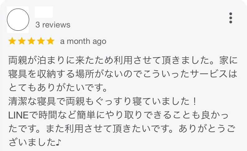
Task: Open the three-dot more options menu
Action: pos(231,18)
